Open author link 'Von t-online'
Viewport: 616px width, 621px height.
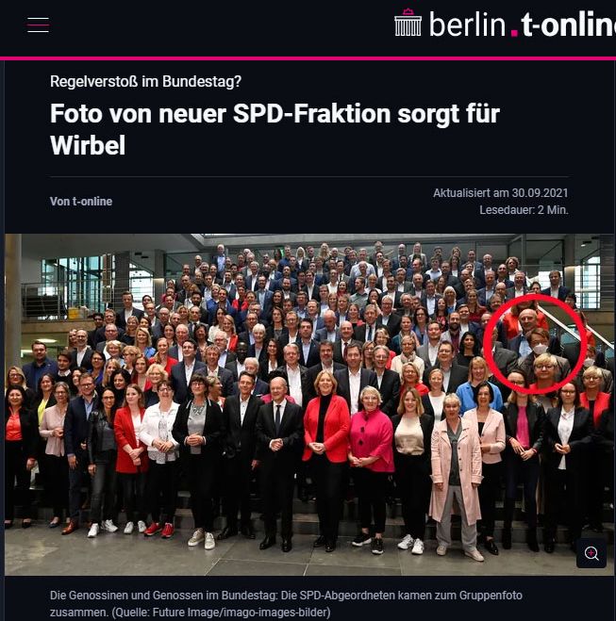81,202
